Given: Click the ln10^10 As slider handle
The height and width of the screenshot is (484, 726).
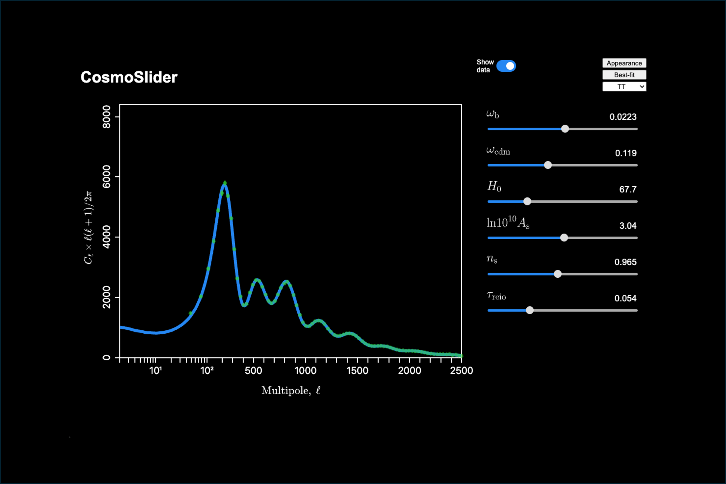Looking at the screenshot, I should click(564, 238).
